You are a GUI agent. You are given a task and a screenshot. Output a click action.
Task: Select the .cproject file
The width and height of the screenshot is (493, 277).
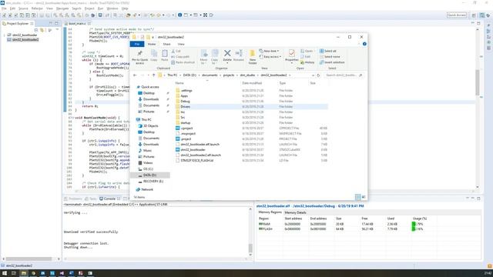click(x=186, y=128)
